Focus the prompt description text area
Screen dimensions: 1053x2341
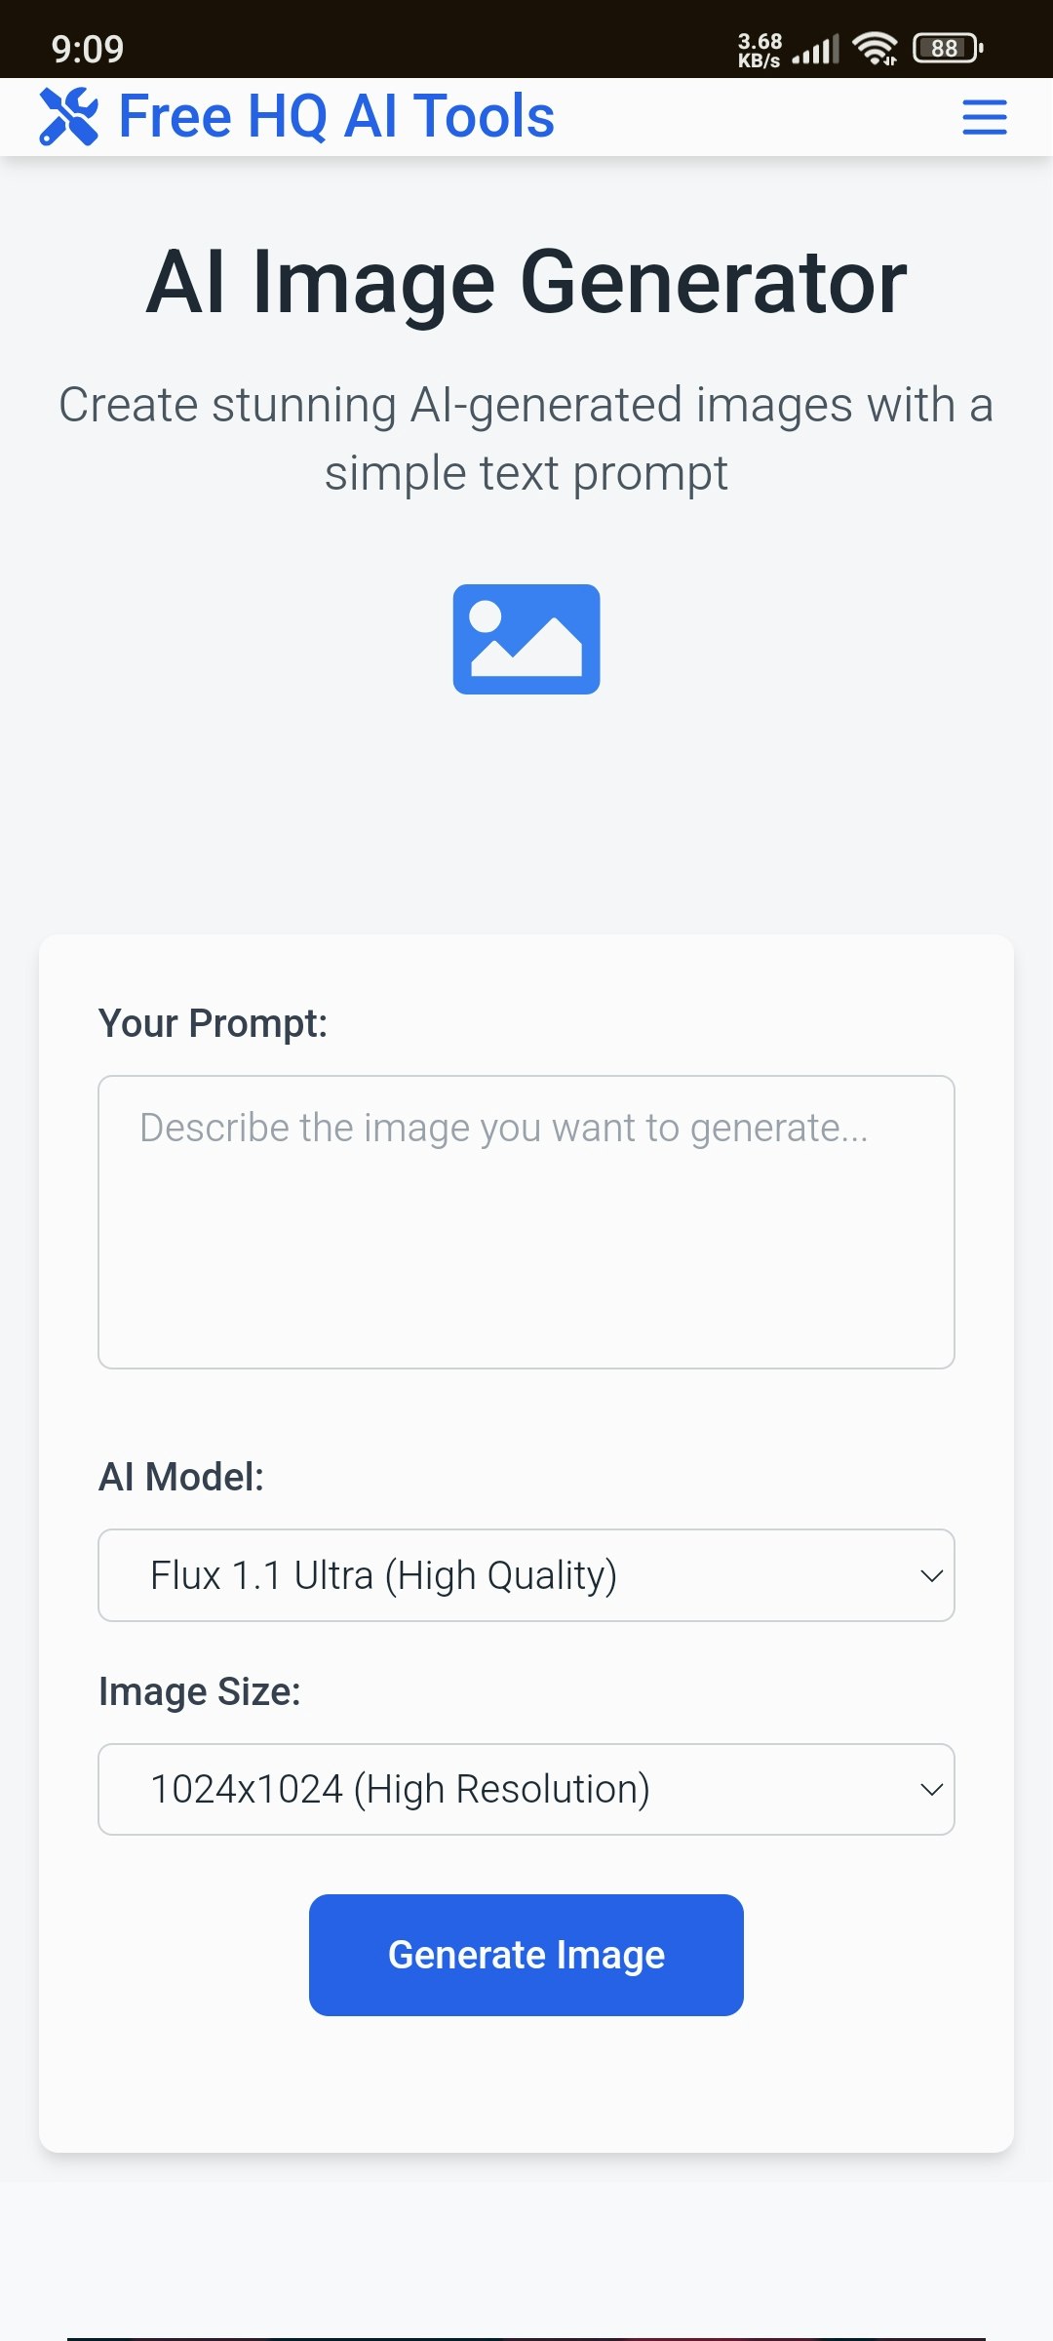click(x=526, y=1221)
